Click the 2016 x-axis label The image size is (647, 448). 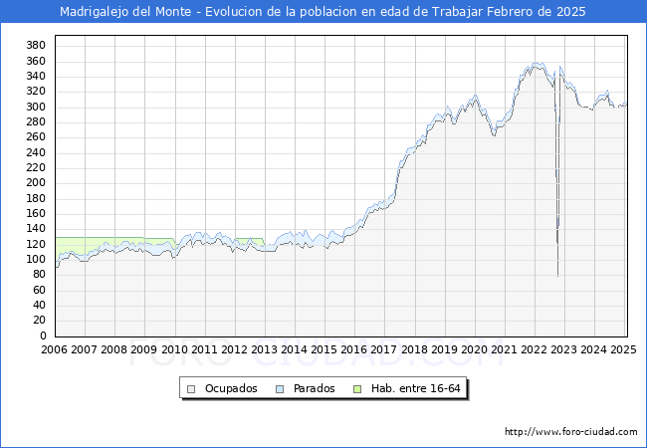point(353,349)
